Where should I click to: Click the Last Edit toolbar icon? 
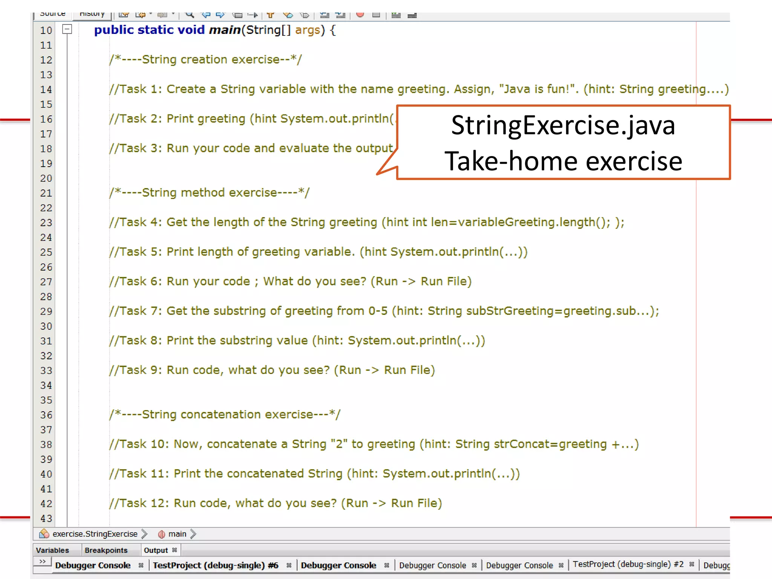(124, 15)
